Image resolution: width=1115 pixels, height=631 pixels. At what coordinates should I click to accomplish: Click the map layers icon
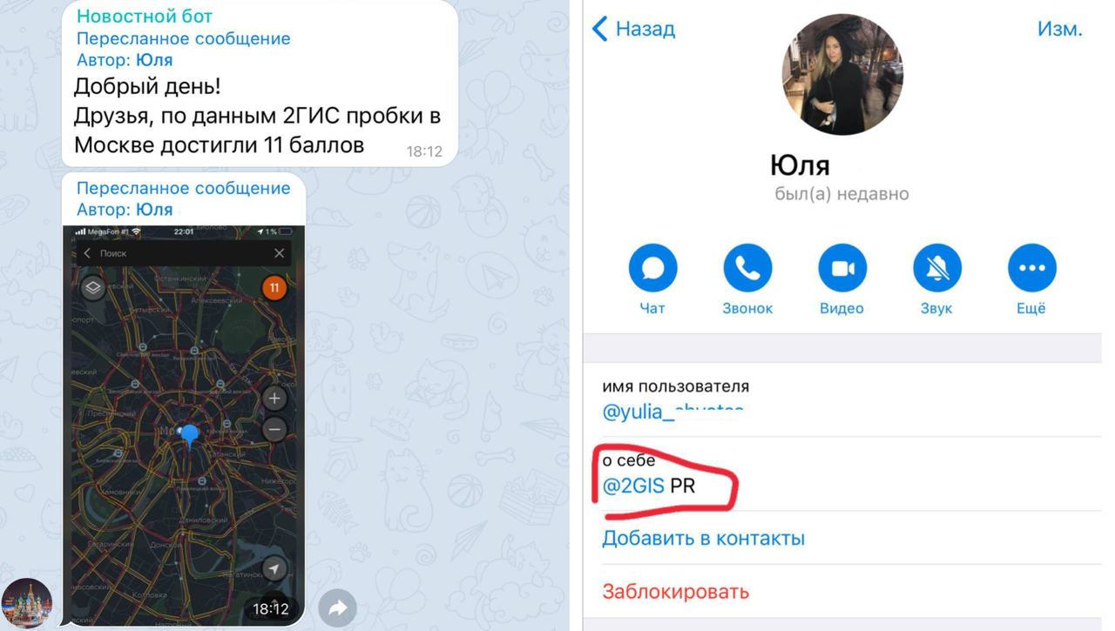(x=93, y=288)
